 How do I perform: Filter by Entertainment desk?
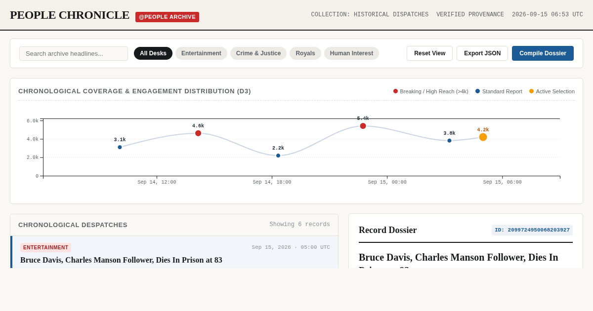point(201,53)
